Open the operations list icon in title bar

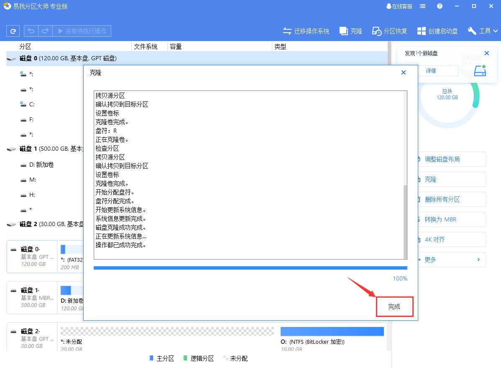tap(422, 6)
